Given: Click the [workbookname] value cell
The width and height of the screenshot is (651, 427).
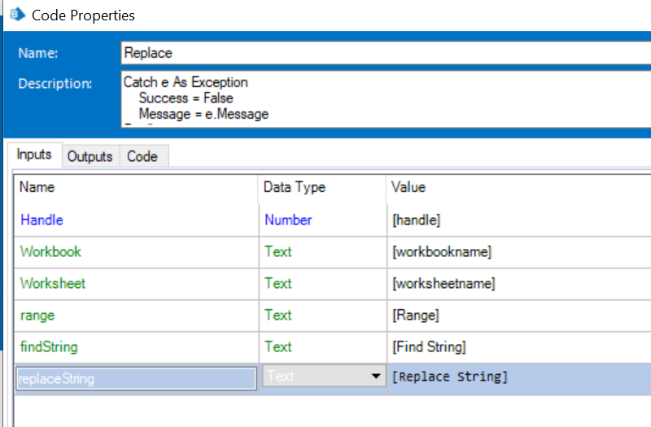Looking at the screenshot, I should (442, 252).
